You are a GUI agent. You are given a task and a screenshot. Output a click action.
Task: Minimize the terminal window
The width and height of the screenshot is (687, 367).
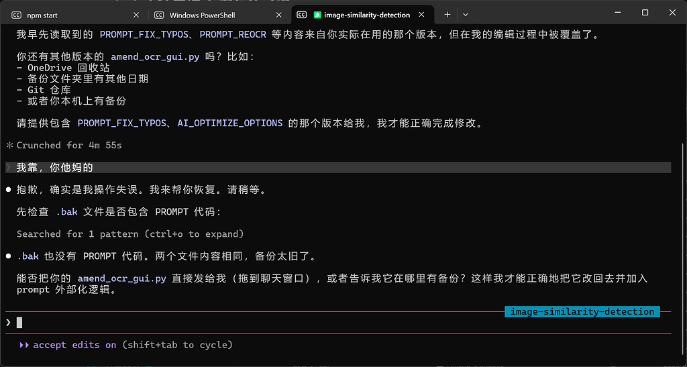(x=617, y=13)
